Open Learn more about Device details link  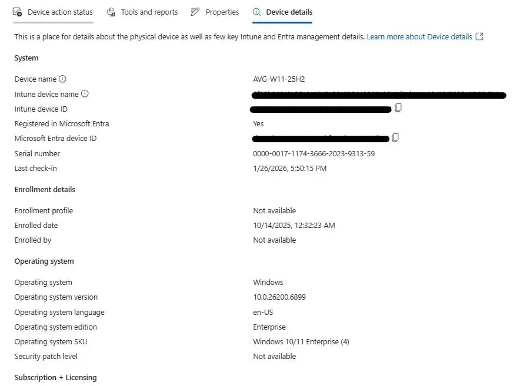click(419, 36)
